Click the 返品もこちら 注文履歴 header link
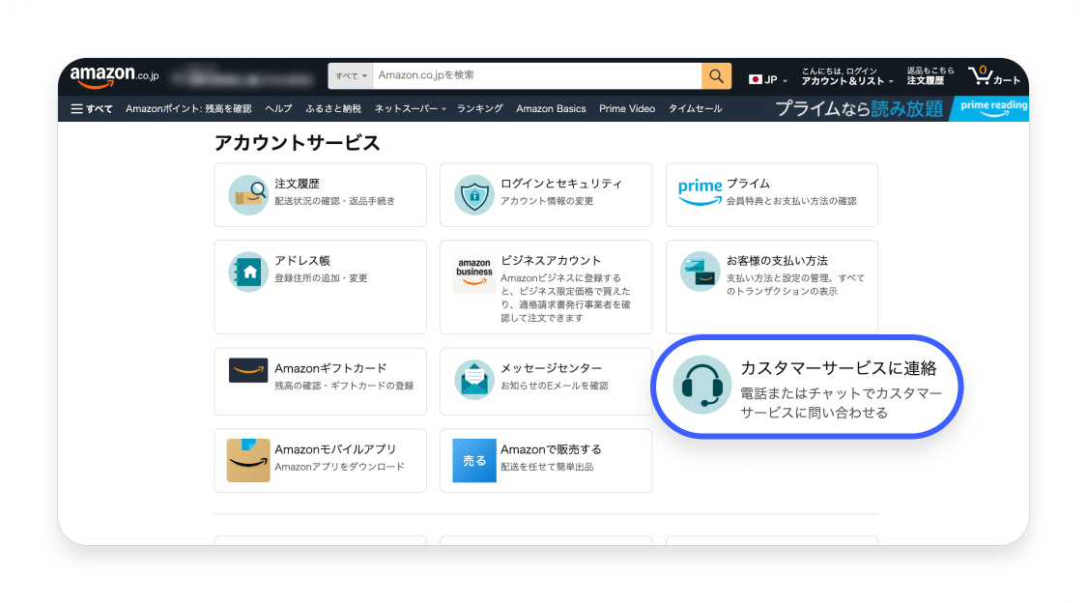This screenshot has height=603, width=1087. (x=930, y=75)
